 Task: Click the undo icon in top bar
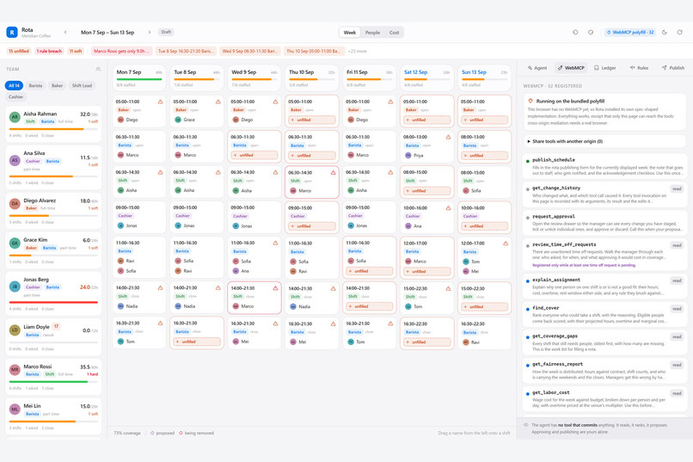tap(575, 33)
